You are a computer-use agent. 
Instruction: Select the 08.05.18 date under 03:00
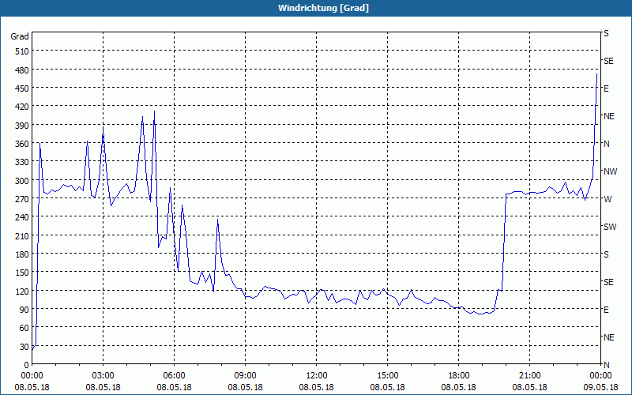tap(103, 387)
